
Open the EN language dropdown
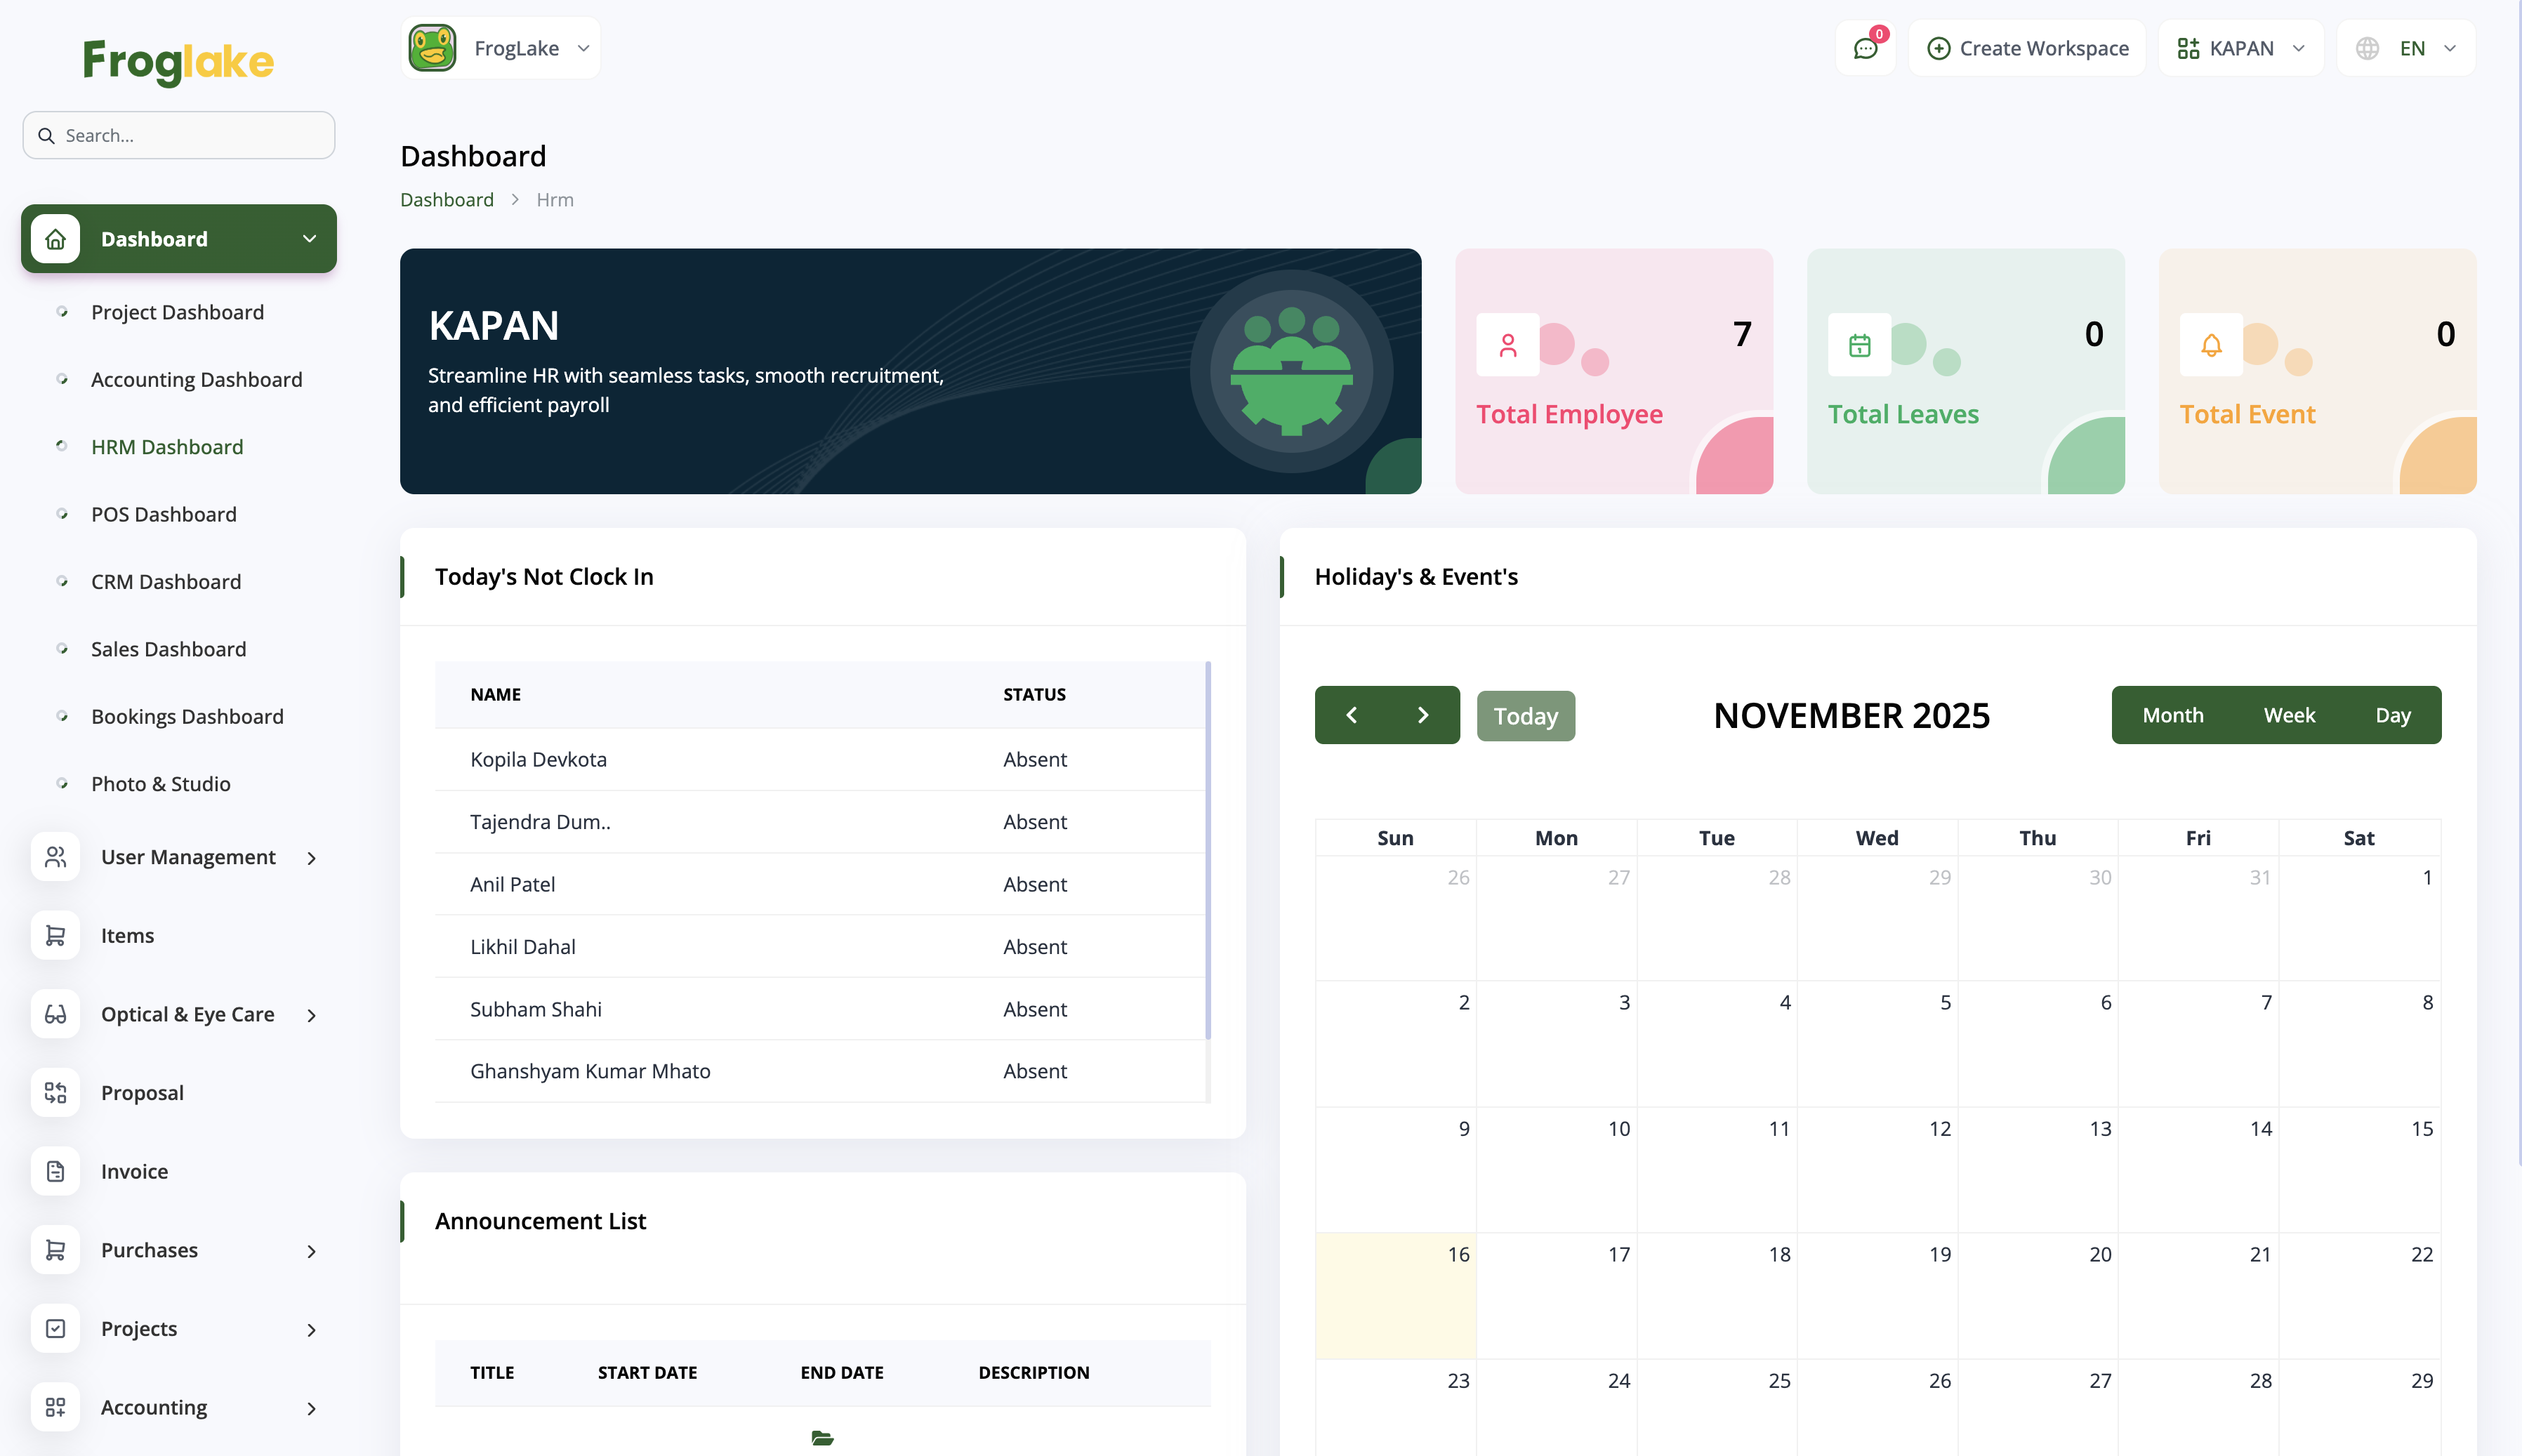[x=2406, y=48]
